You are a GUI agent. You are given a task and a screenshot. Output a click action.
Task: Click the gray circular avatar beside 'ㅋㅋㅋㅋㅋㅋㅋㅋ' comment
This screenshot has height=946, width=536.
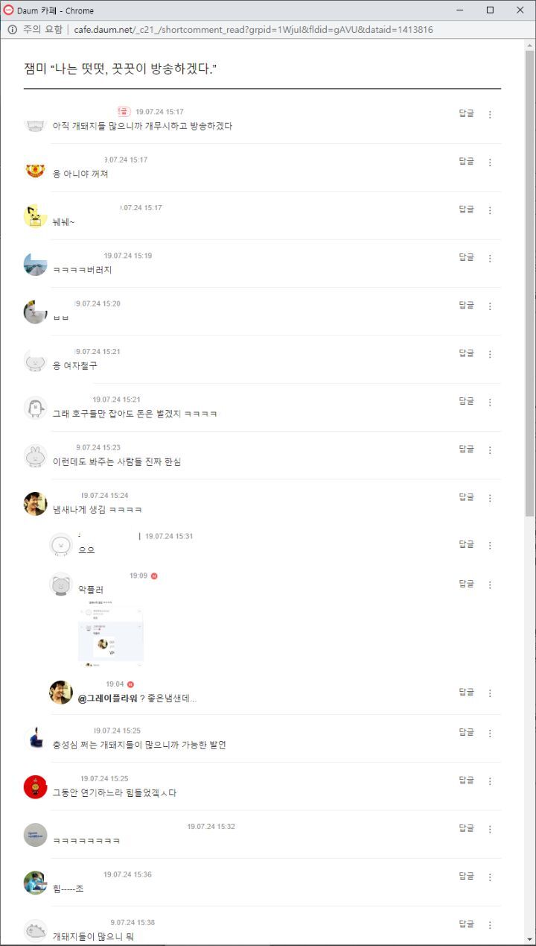35,834
